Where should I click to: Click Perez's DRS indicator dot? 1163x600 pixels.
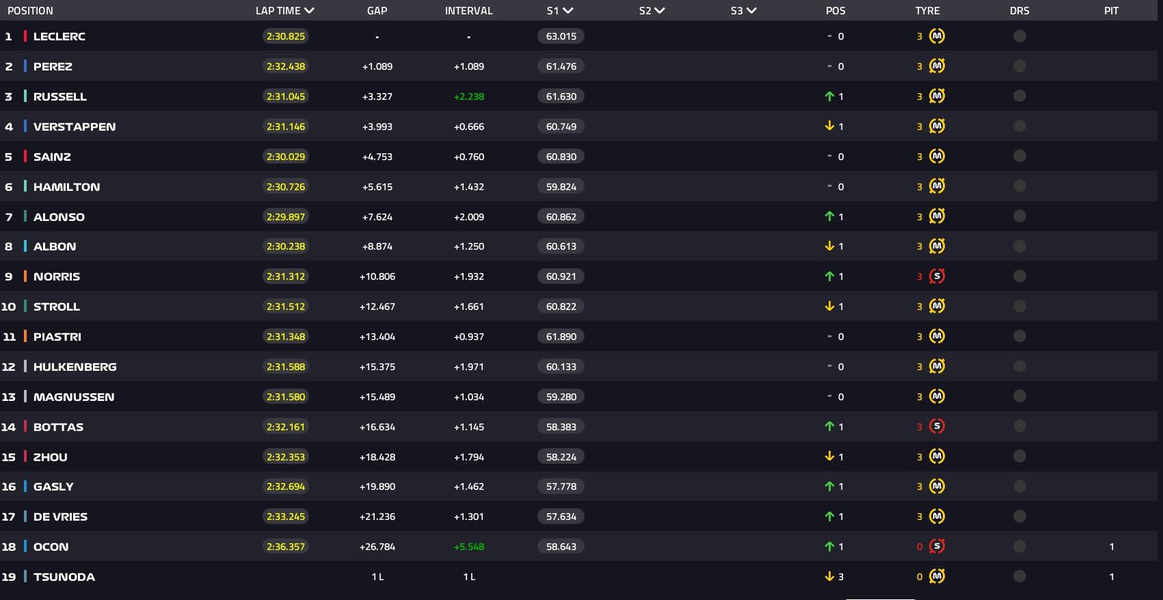[1019, 66]
